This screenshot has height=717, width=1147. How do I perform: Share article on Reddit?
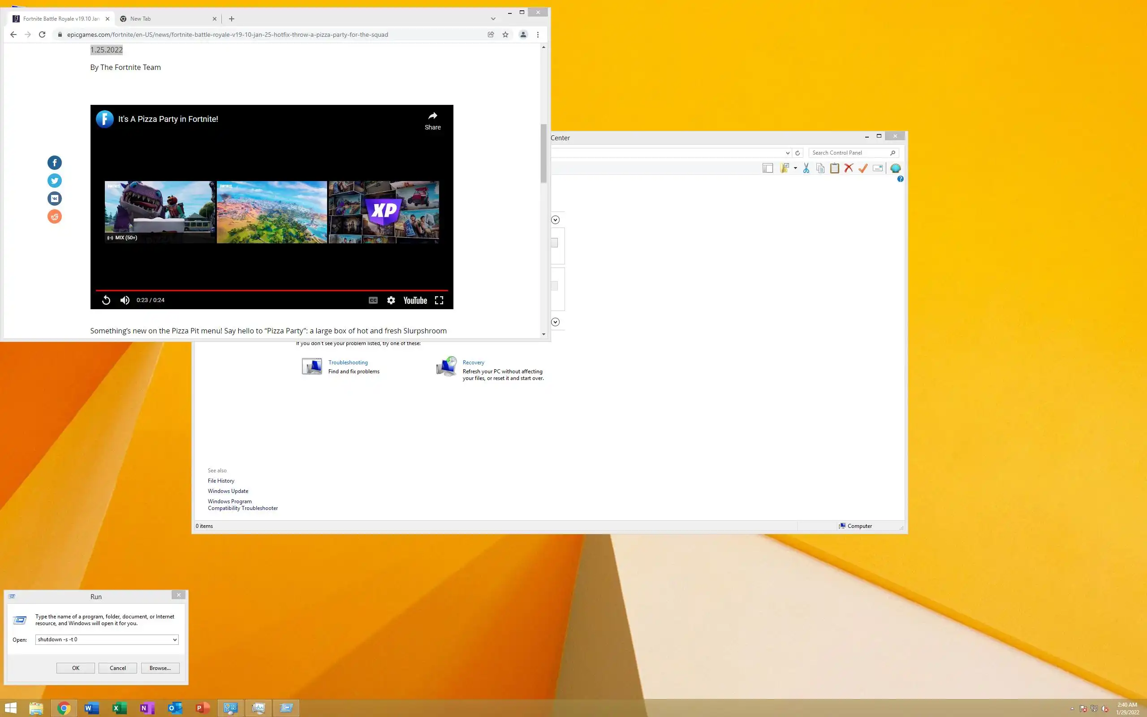point(55,217)
